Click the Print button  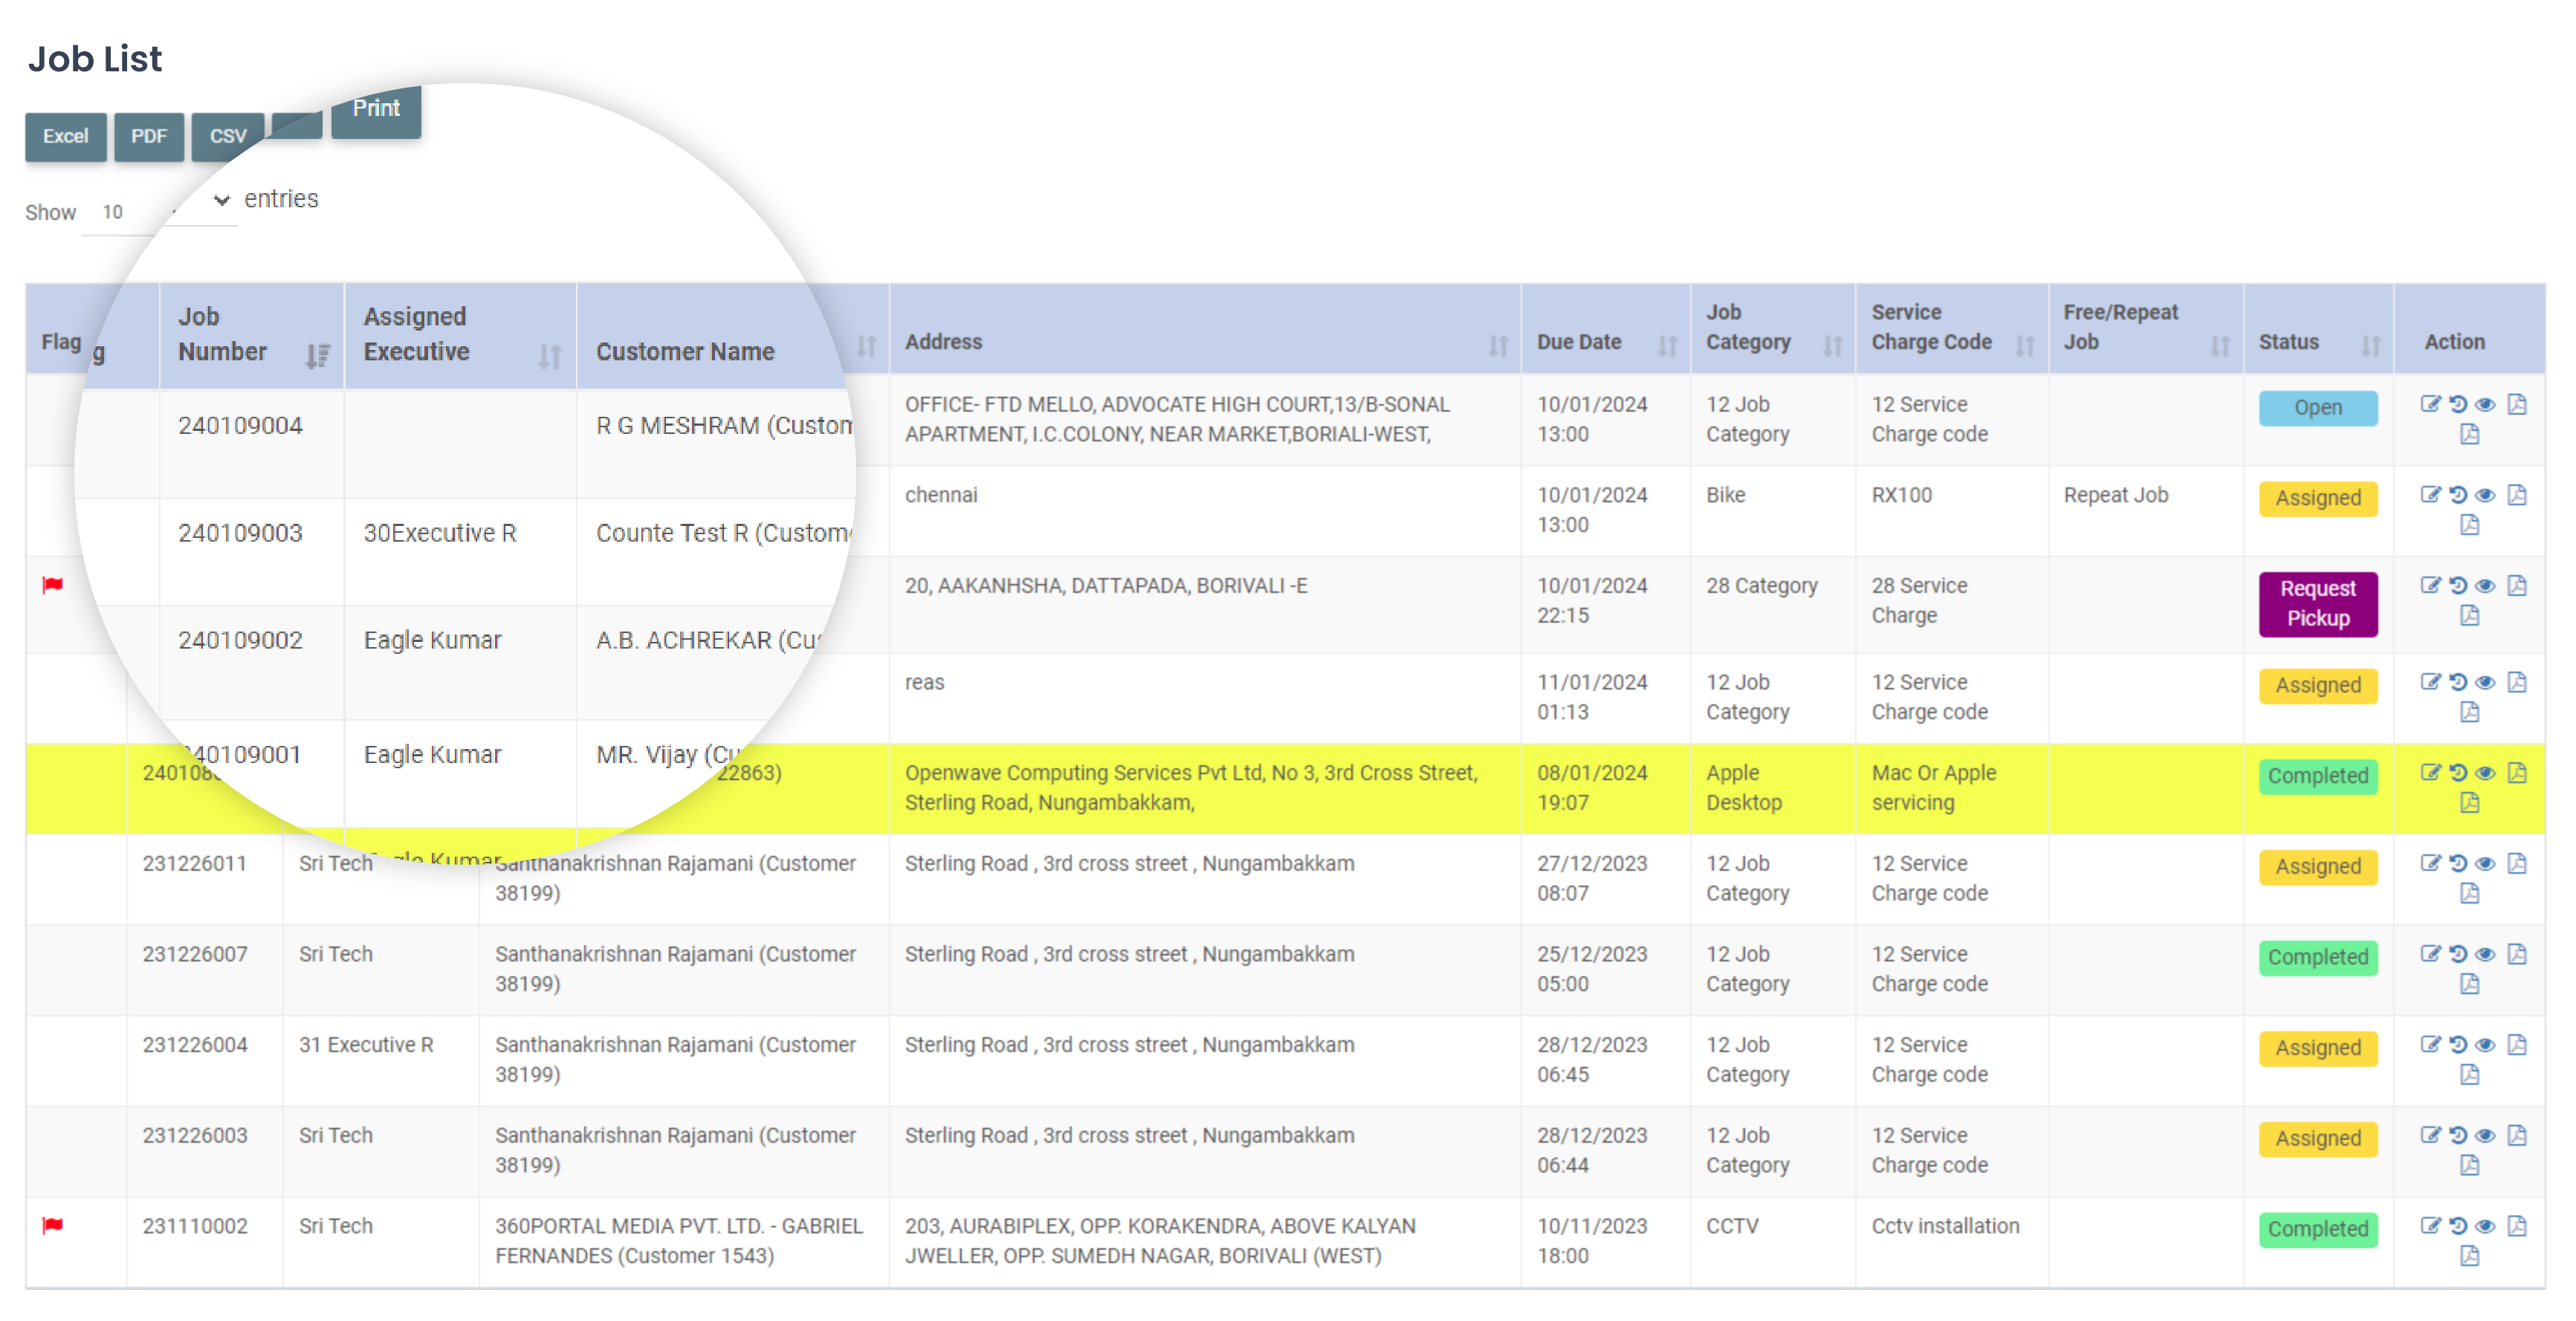[x=376, y=109]
